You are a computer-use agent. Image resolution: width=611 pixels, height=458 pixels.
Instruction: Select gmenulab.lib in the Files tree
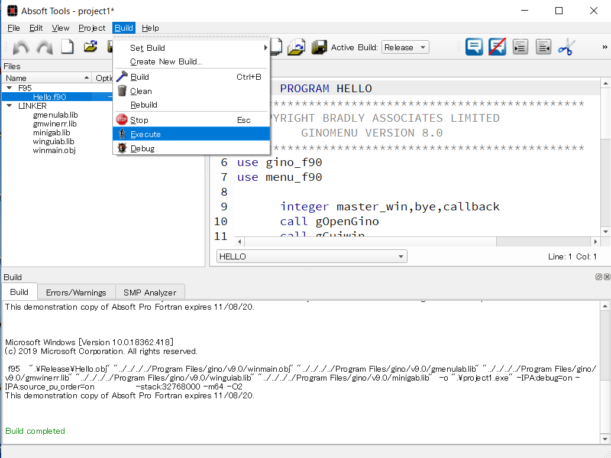pyautogui.click(x=56, y=115)
